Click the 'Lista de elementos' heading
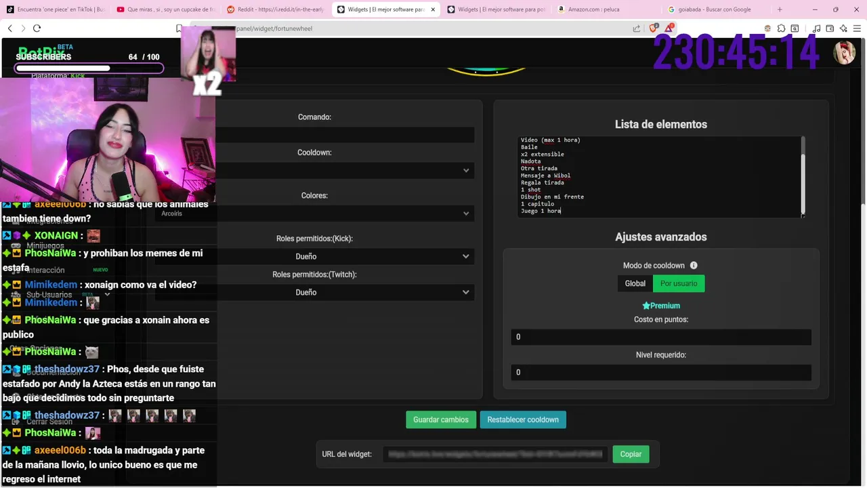The width and height of the screenshot is (867, 488). [x=661, y=124]
